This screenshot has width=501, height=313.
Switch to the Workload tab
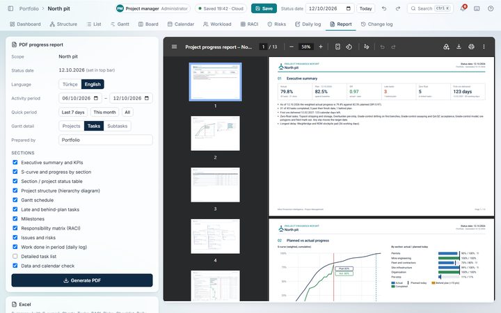217,24
